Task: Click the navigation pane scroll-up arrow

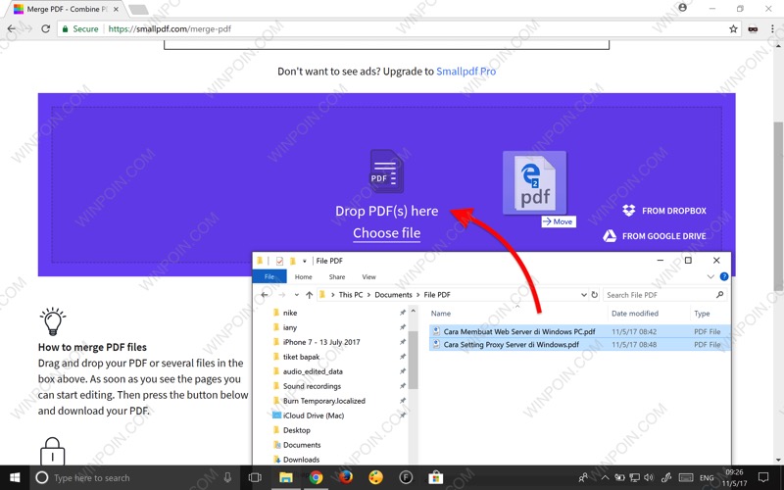Action: click(413, 311)
